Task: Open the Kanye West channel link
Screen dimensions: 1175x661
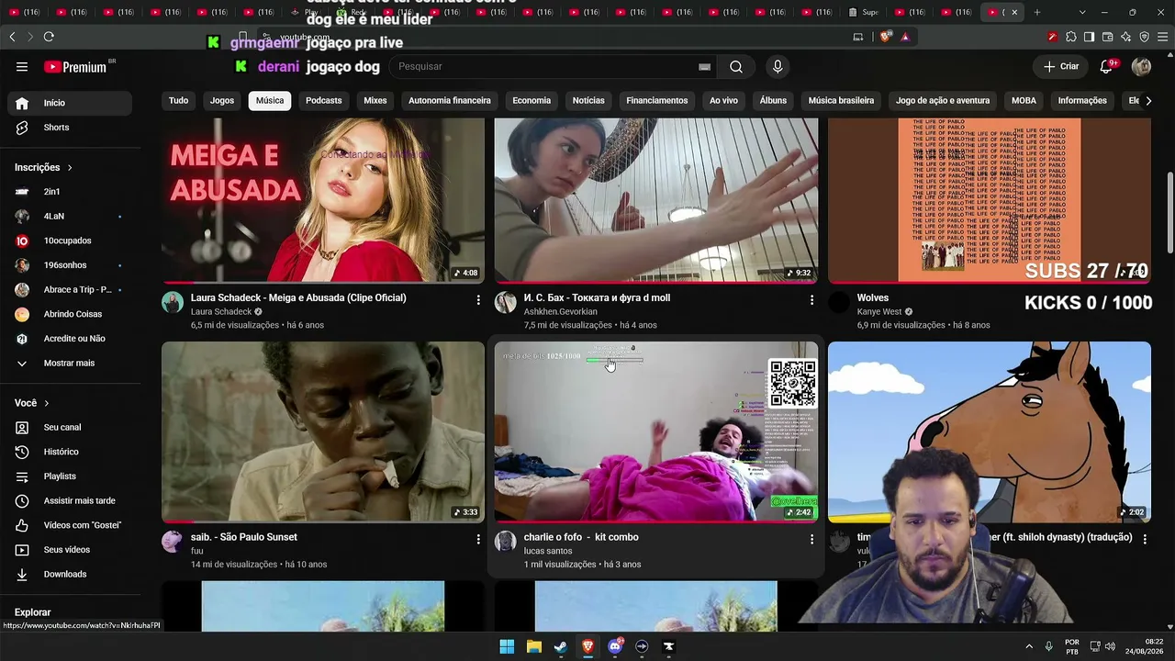Action: 879,312
